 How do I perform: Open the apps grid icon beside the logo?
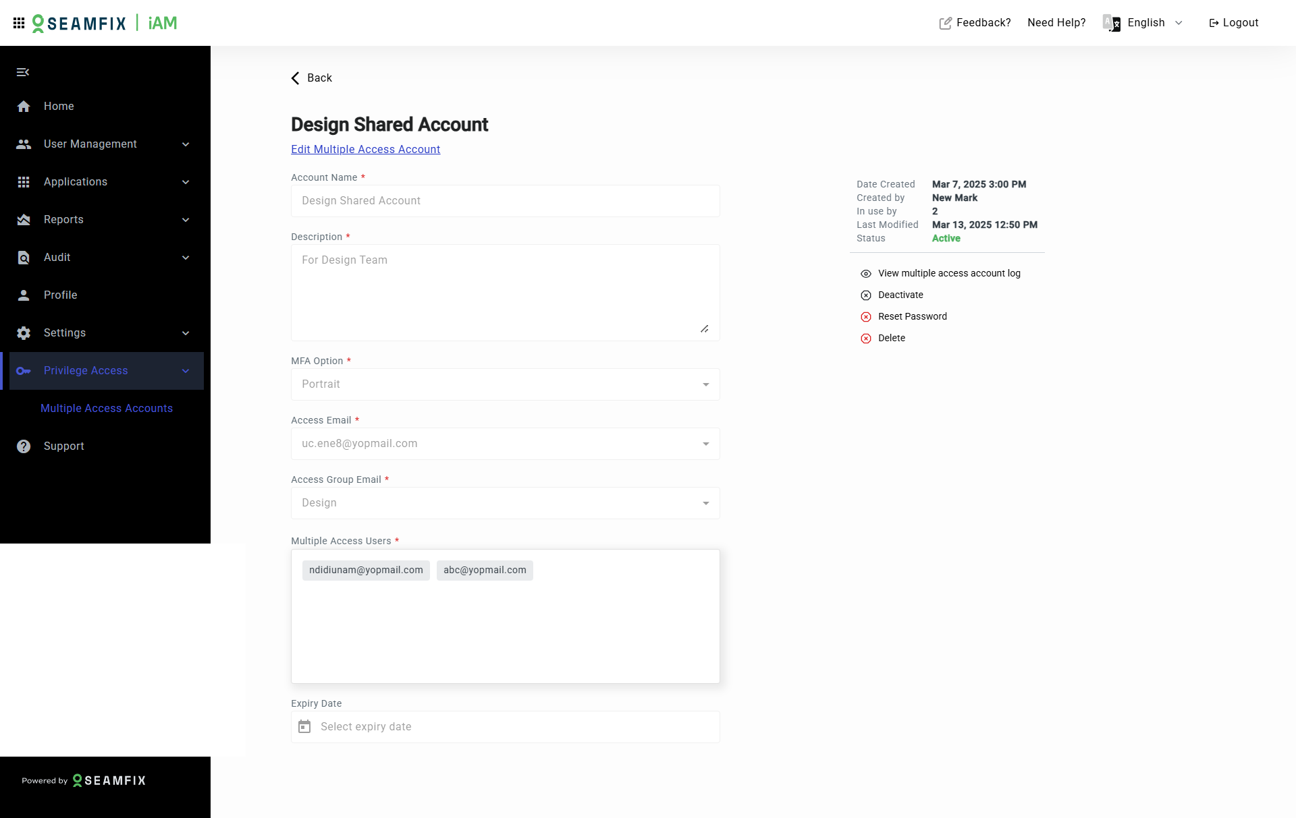pyautogui.click(x=19, y=23)
